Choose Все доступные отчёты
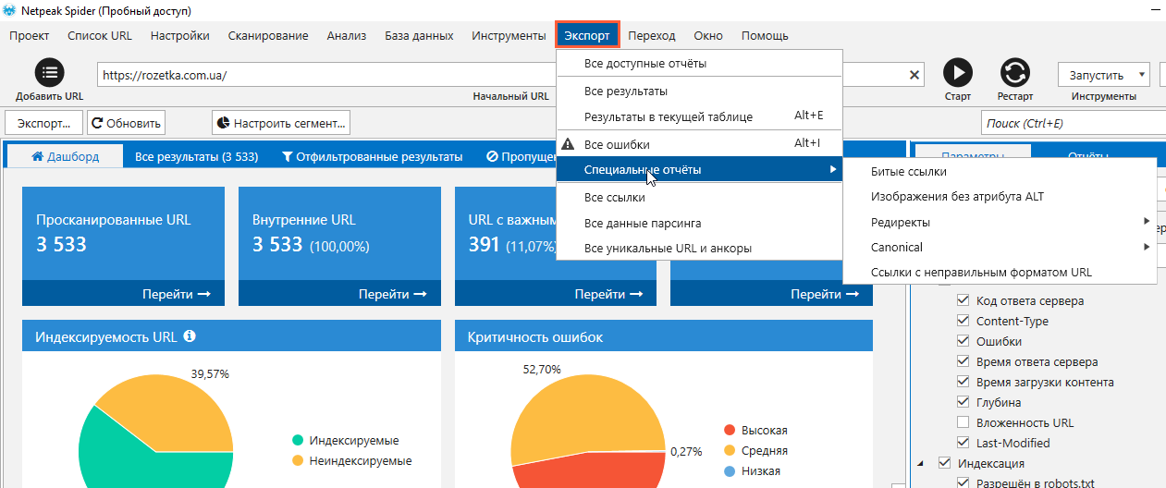The width and height of the screenshot is (1166, 488). pyautogui.click(x=699, y=64)
